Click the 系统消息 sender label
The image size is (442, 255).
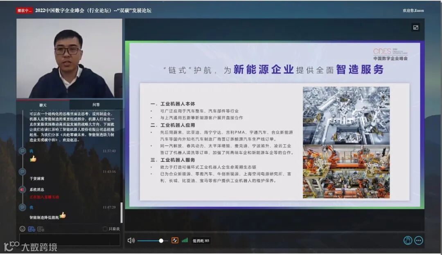(x=37, y=190)
